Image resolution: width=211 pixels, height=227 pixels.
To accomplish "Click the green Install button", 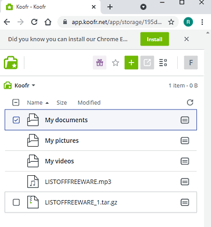I will [x=155, y=39].
